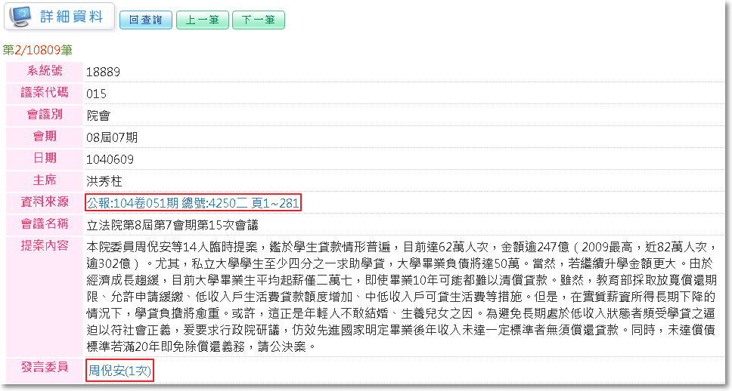The image size is (732, 391).
Task: Click the 回查詢 button
Action: tap(145, 20)
